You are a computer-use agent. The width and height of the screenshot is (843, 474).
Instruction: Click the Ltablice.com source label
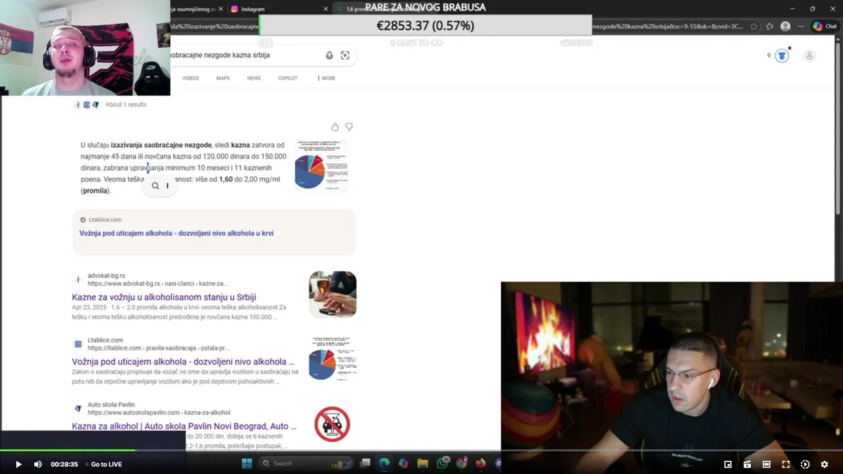point(105,220)
